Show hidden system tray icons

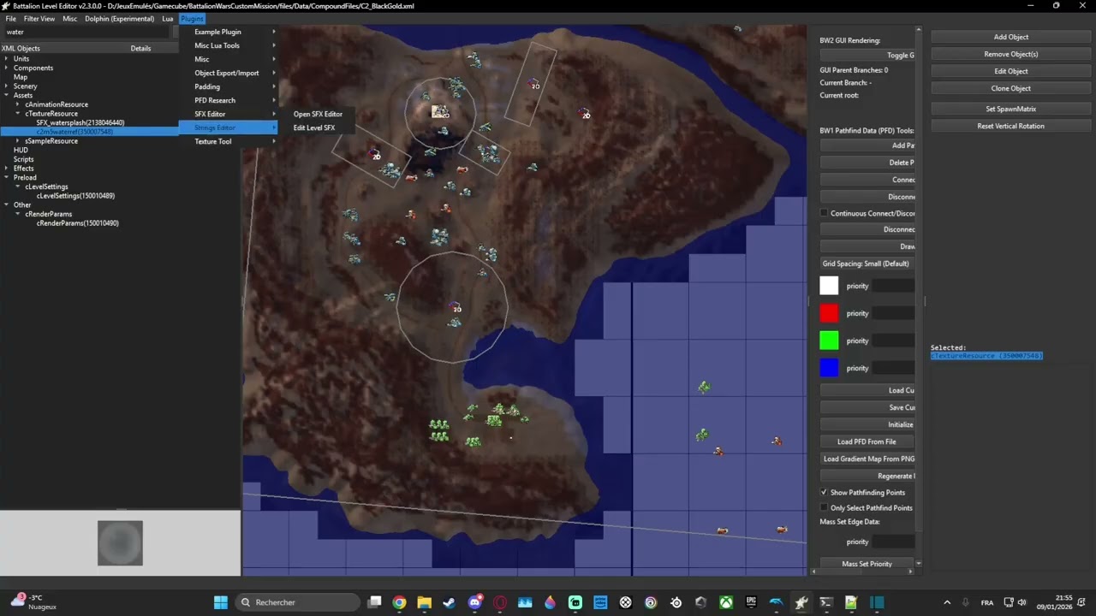(947, 602)
